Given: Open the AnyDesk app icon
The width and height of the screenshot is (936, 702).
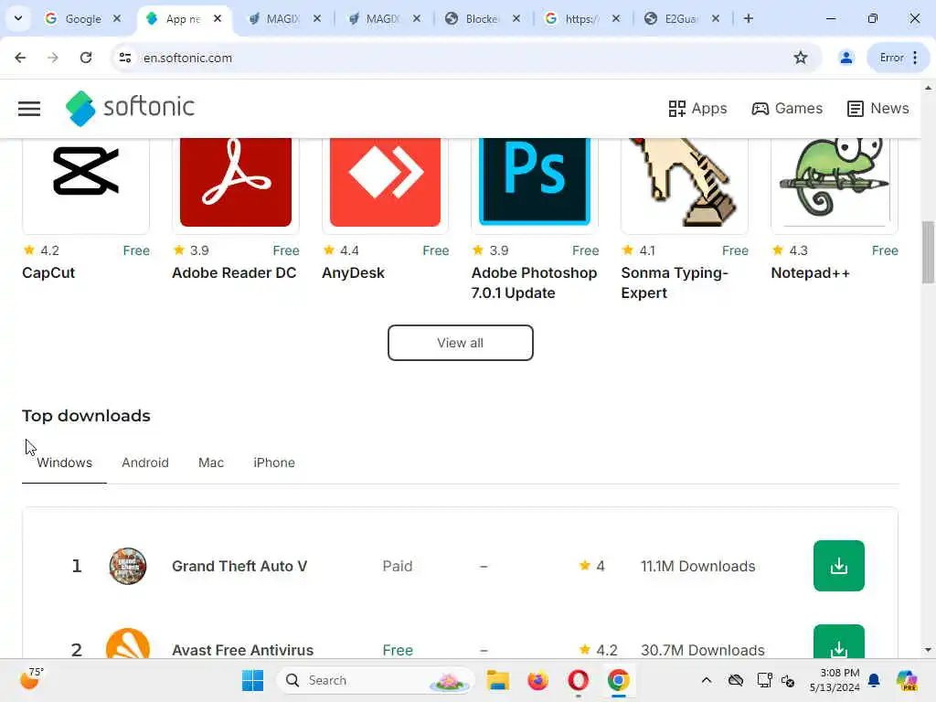Looking at the screenshot, I should click(x=385, y=183).
